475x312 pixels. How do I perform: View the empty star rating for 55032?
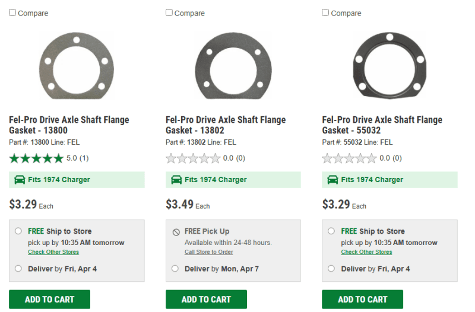(x=349, y=158)
